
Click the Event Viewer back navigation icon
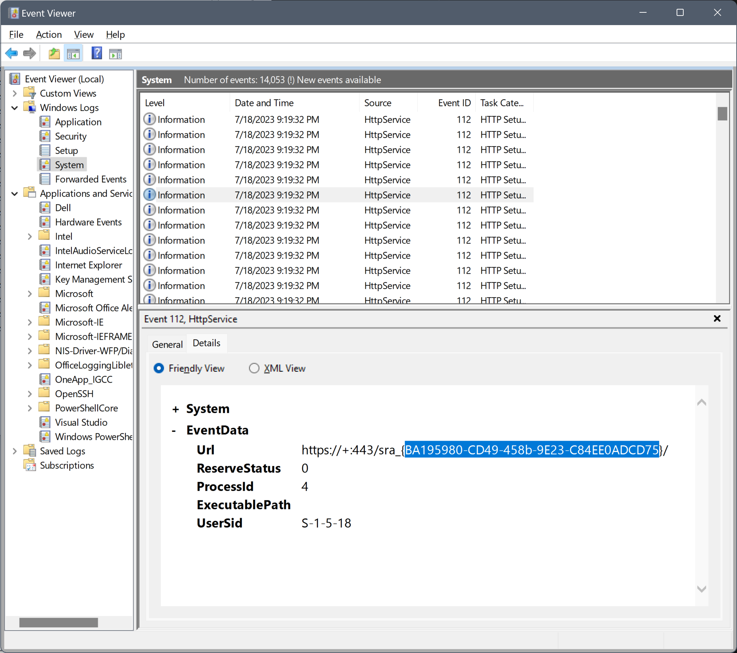pos(13,54)
